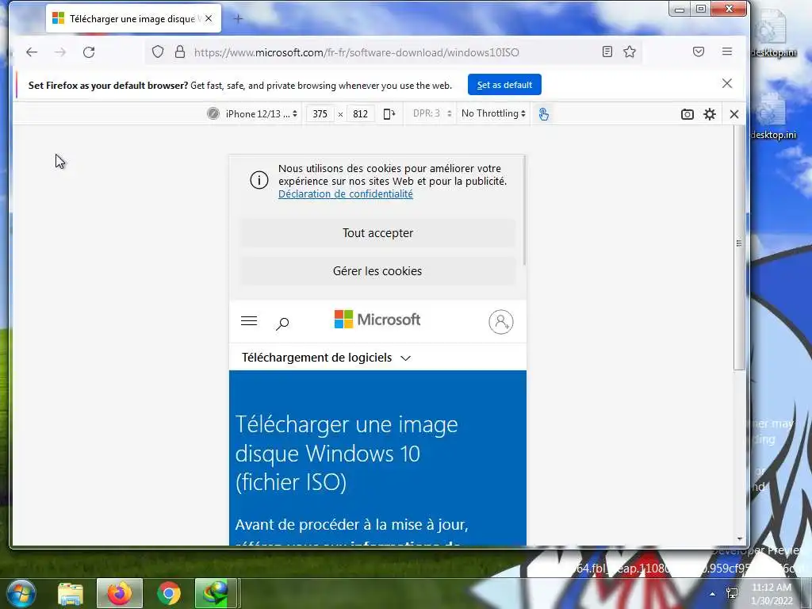Toggle reader view icon in address bar
812x609 pixels.
point(607,52)
